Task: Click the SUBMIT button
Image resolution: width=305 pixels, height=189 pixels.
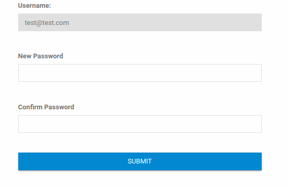Action: tap(140, 161)
